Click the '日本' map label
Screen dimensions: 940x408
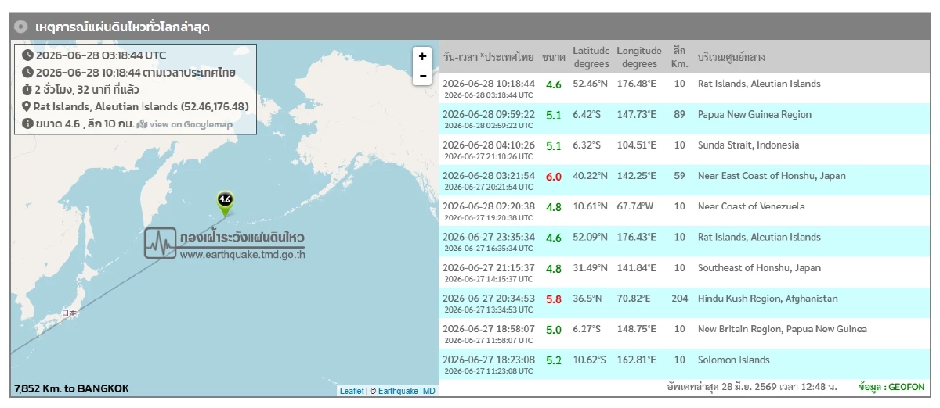coord(70,313)
